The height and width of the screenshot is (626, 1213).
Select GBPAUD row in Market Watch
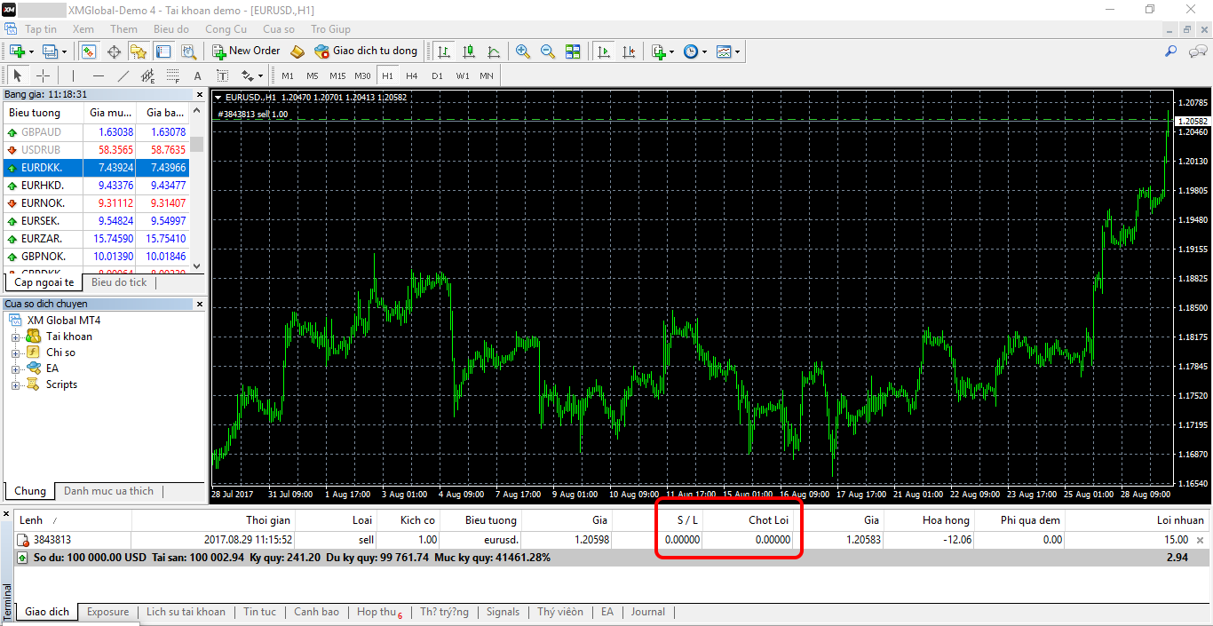[97, 131]
